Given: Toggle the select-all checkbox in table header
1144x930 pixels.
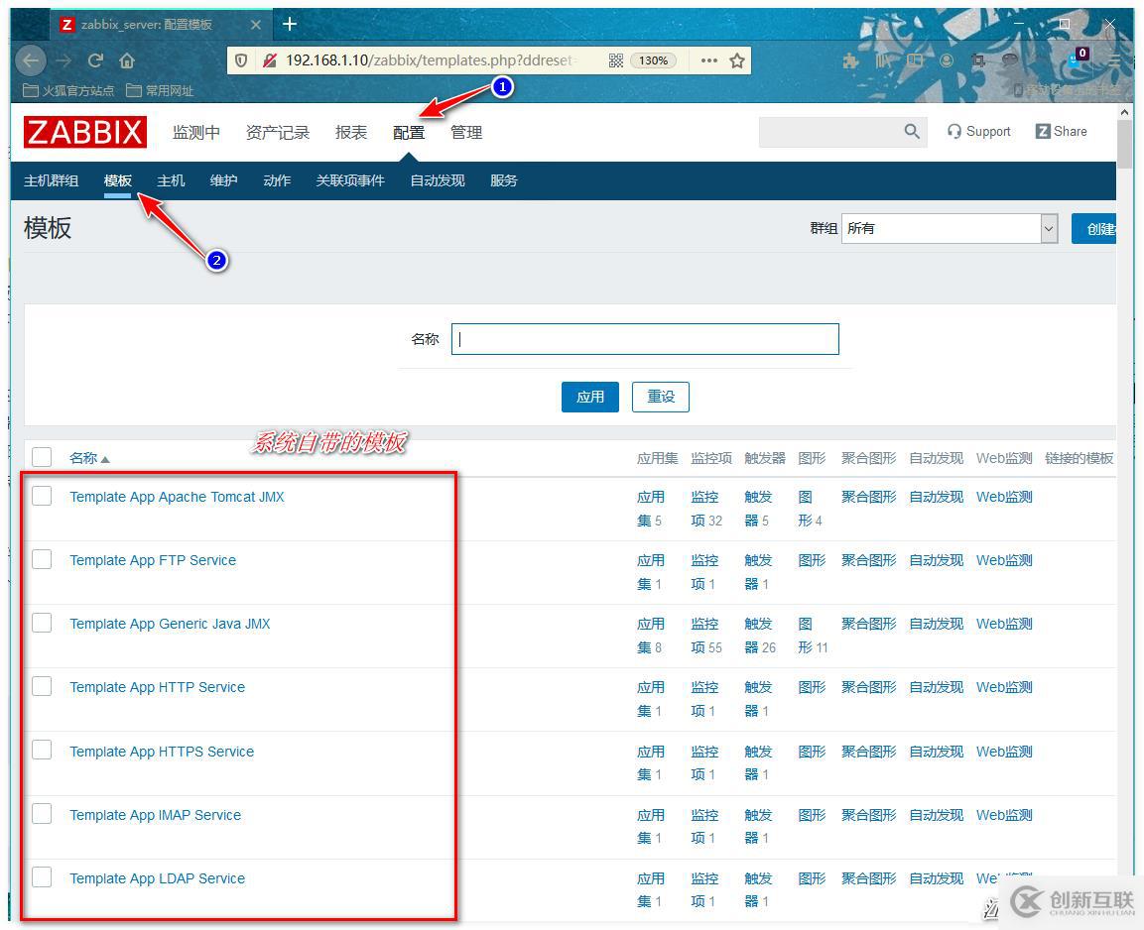Looking at the screenshot, I should click(x=42, y=457).
